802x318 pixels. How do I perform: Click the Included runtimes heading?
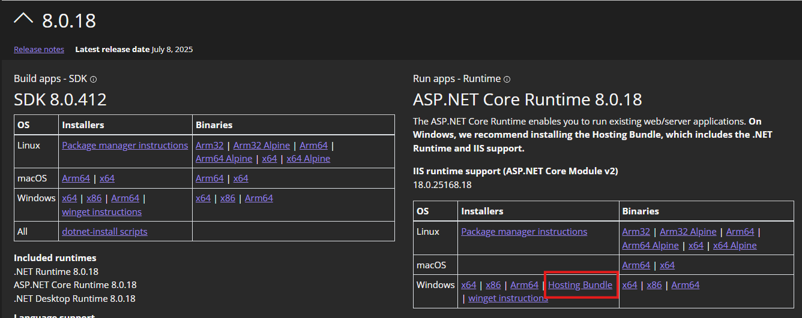tap(55, 258)
